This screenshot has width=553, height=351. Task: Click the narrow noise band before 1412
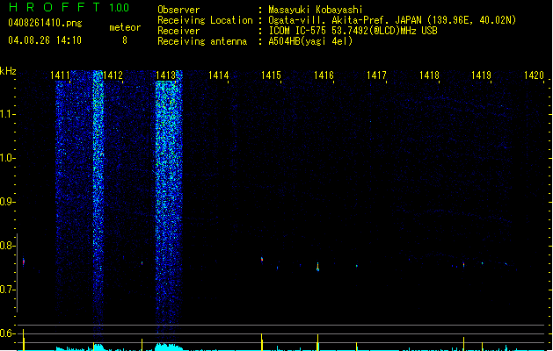click(x=98, y=201)
